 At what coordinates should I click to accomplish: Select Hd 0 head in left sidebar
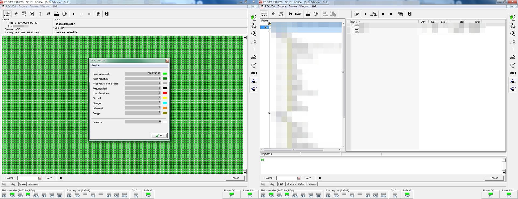pyautogui.click(x=254, y=81)
